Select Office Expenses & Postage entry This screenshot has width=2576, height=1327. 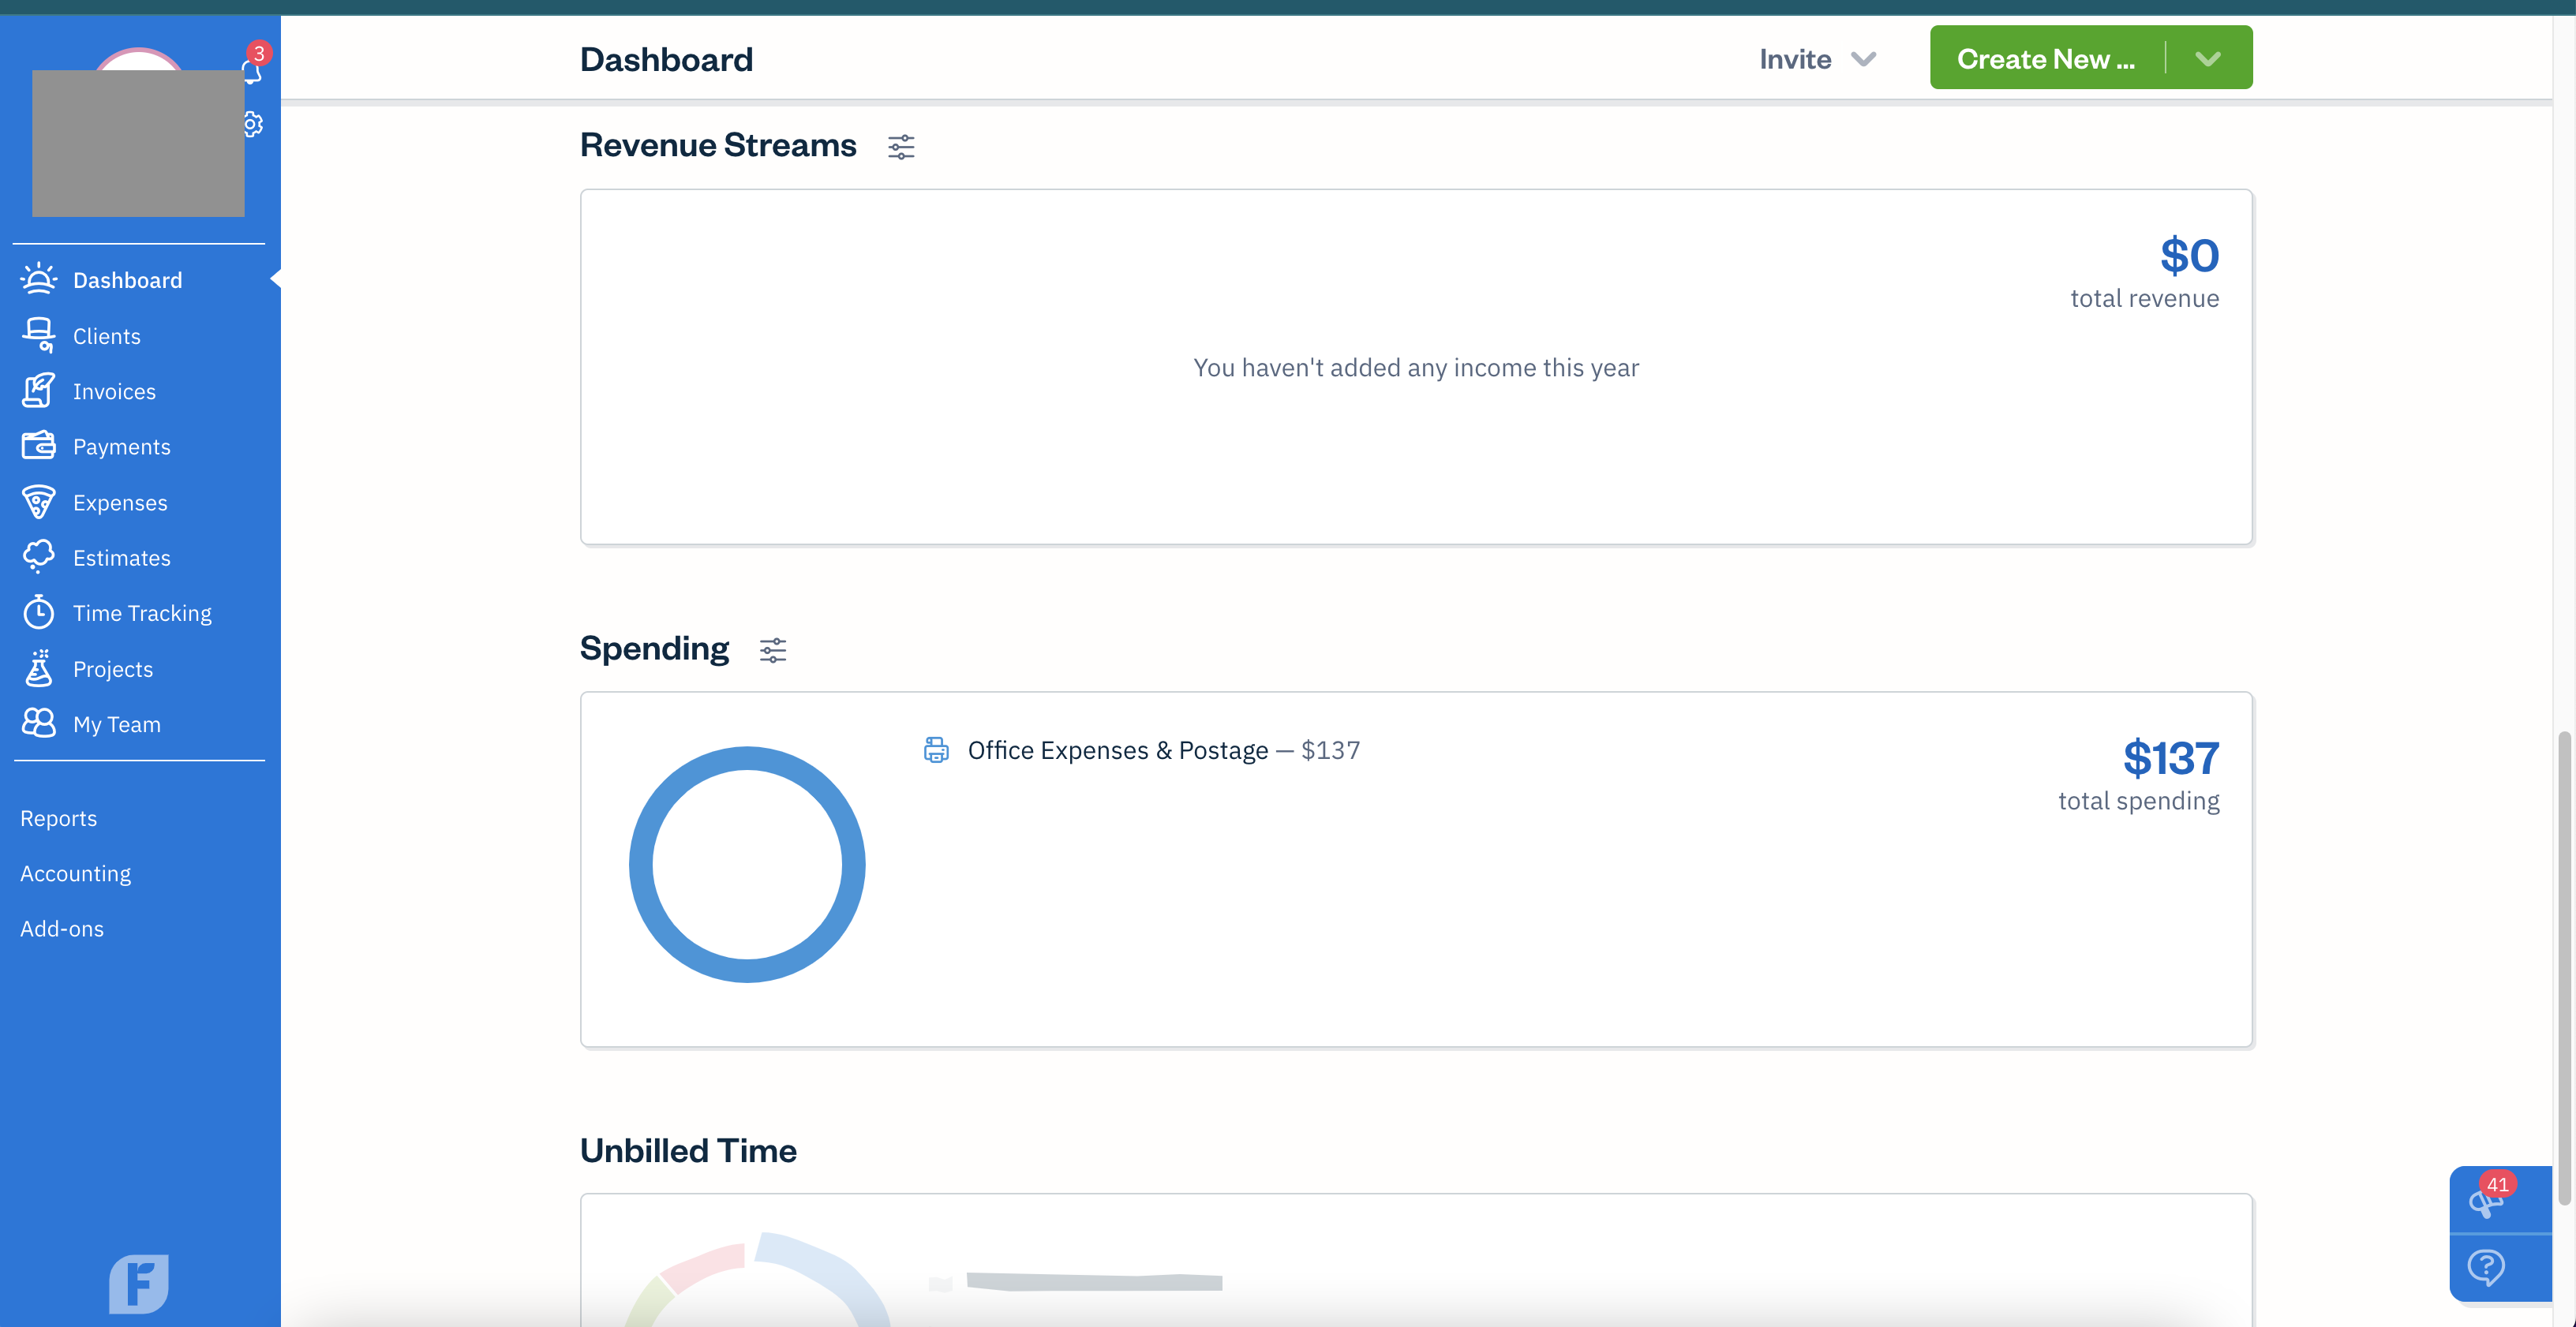click(x=1117, y=750)
